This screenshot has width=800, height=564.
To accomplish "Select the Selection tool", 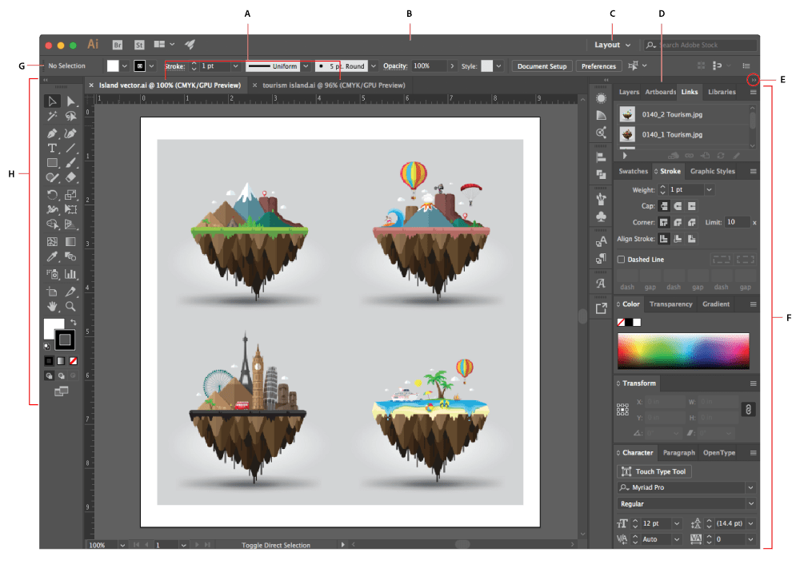I will [x=53, y=101].
